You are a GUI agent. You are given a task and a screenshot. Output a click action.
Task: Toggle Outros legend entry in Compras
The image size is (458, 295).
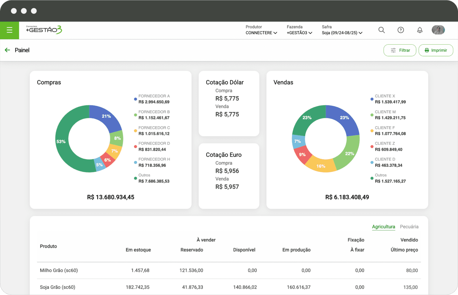136,178
